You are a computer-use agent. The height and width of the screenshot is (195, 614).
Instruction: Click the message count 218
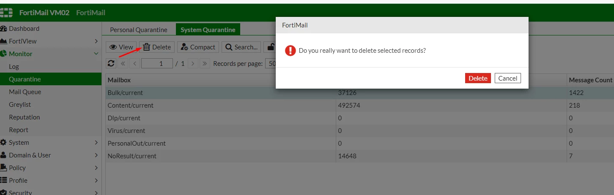click(575, 106)
